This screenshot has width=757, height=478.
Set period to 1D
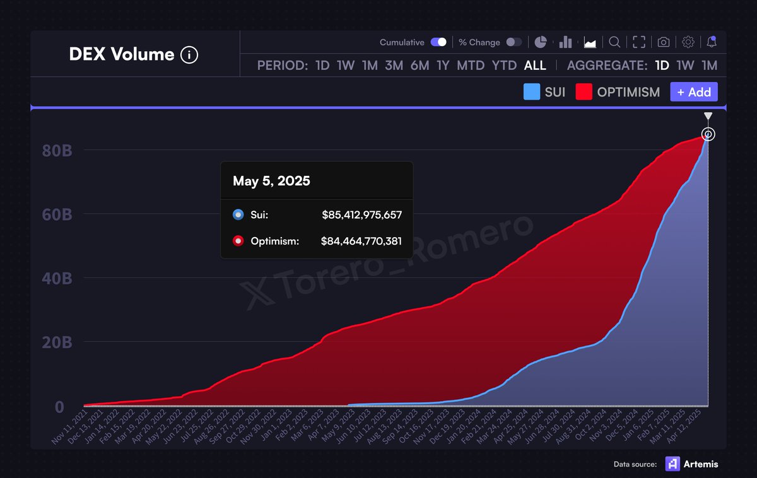[322, 66]
